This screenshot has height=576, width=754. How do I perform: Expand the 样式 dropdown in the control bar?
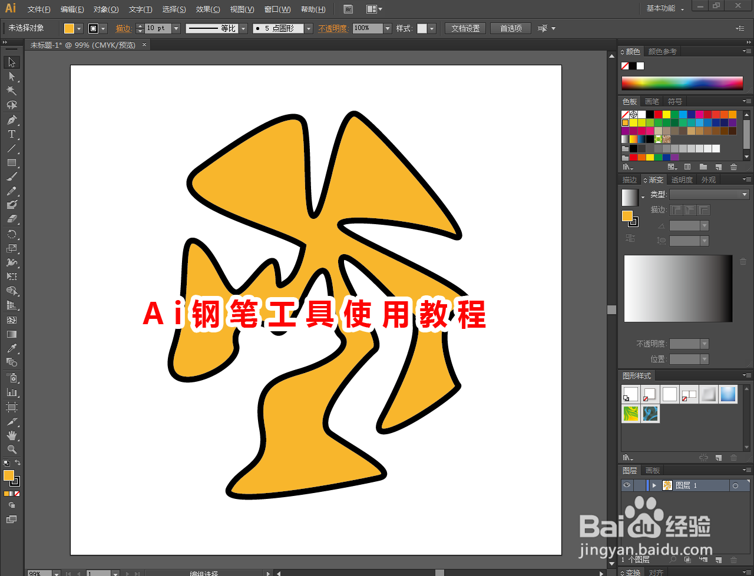432,28
